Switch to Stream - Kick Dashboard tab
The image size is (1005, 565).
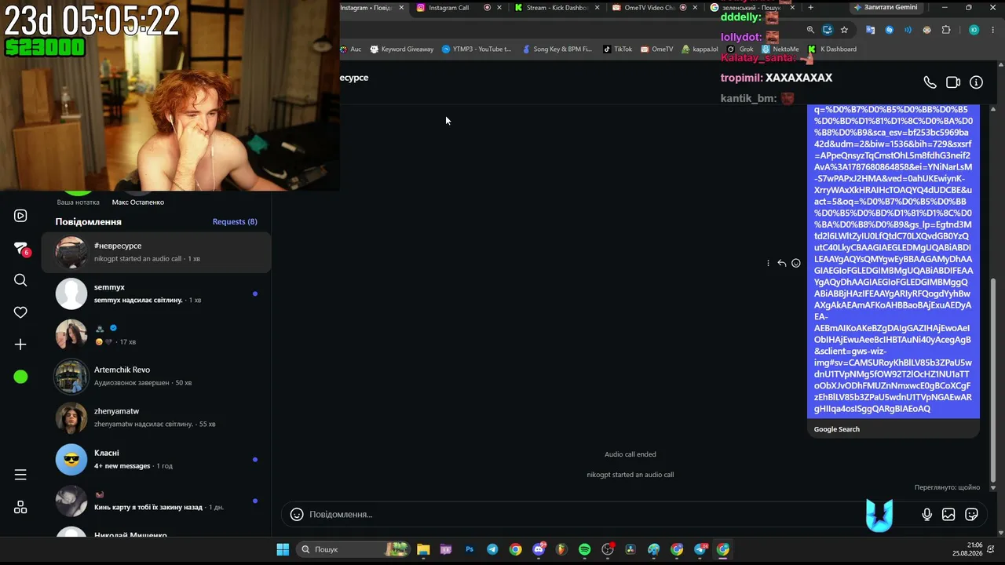(x=557, y=8)
